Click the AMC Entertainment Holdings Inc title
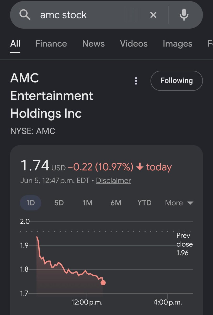Image resolution: width=213 pixels, height=315 pixels. (52, 96)
